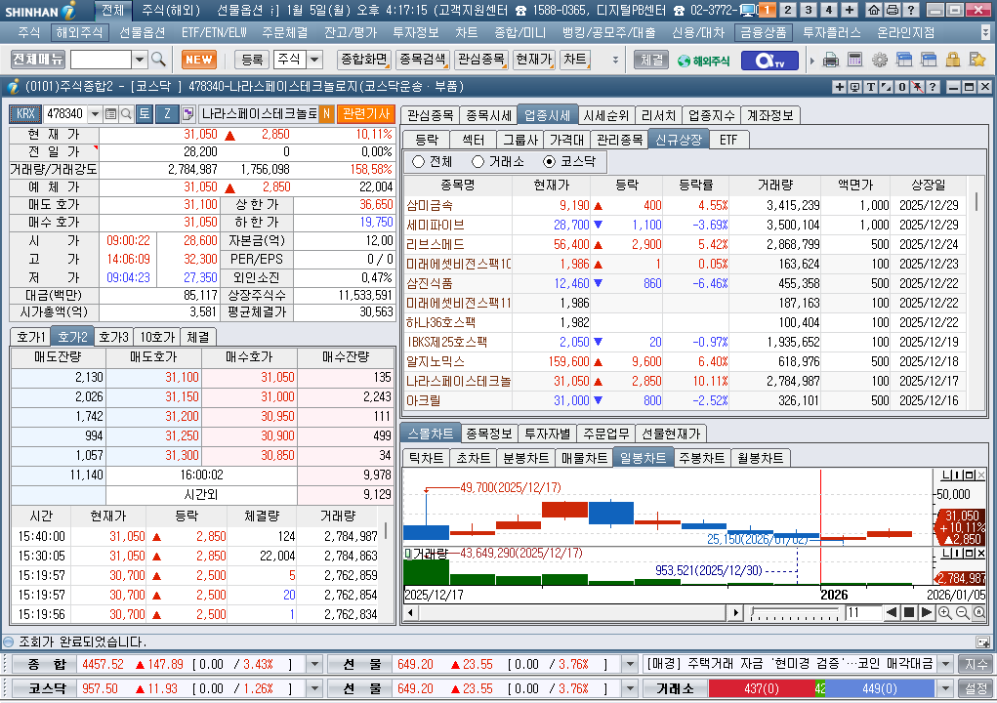Screen dimensions: 997x703
Task: Click the star favorites icon in the toolbar
Action: click(977, 60)
